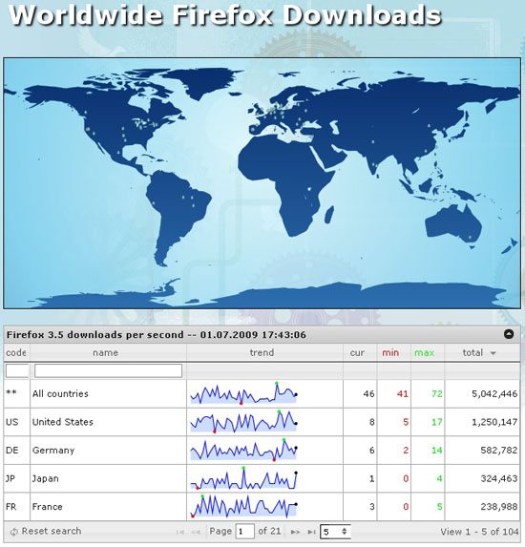The height and width of the screenshot is (547, 525).
Task: Click min value 41 for All countries
Action: (403, 394)
